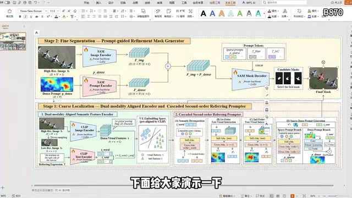Apply strikethrough S formatting
The image size is (352, 198).
tap(42, 16)
